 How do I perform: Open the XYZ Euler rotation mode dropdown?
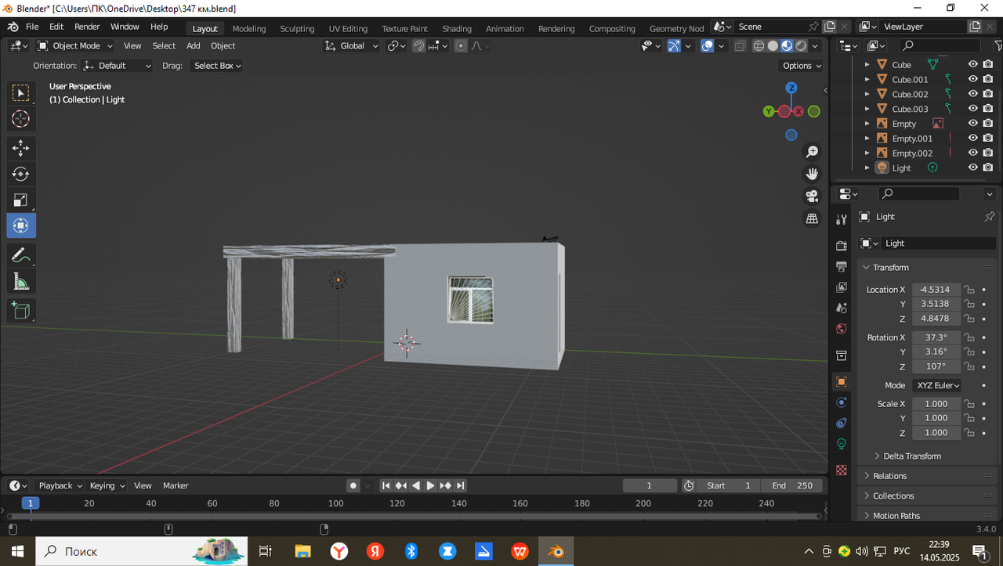937,385
